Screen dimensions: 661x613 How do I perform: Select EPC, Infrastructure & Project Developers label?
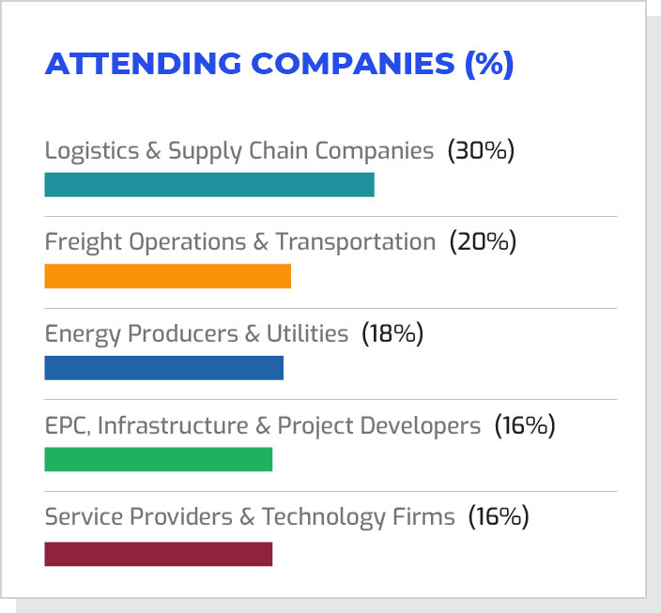tap(262, 425)
